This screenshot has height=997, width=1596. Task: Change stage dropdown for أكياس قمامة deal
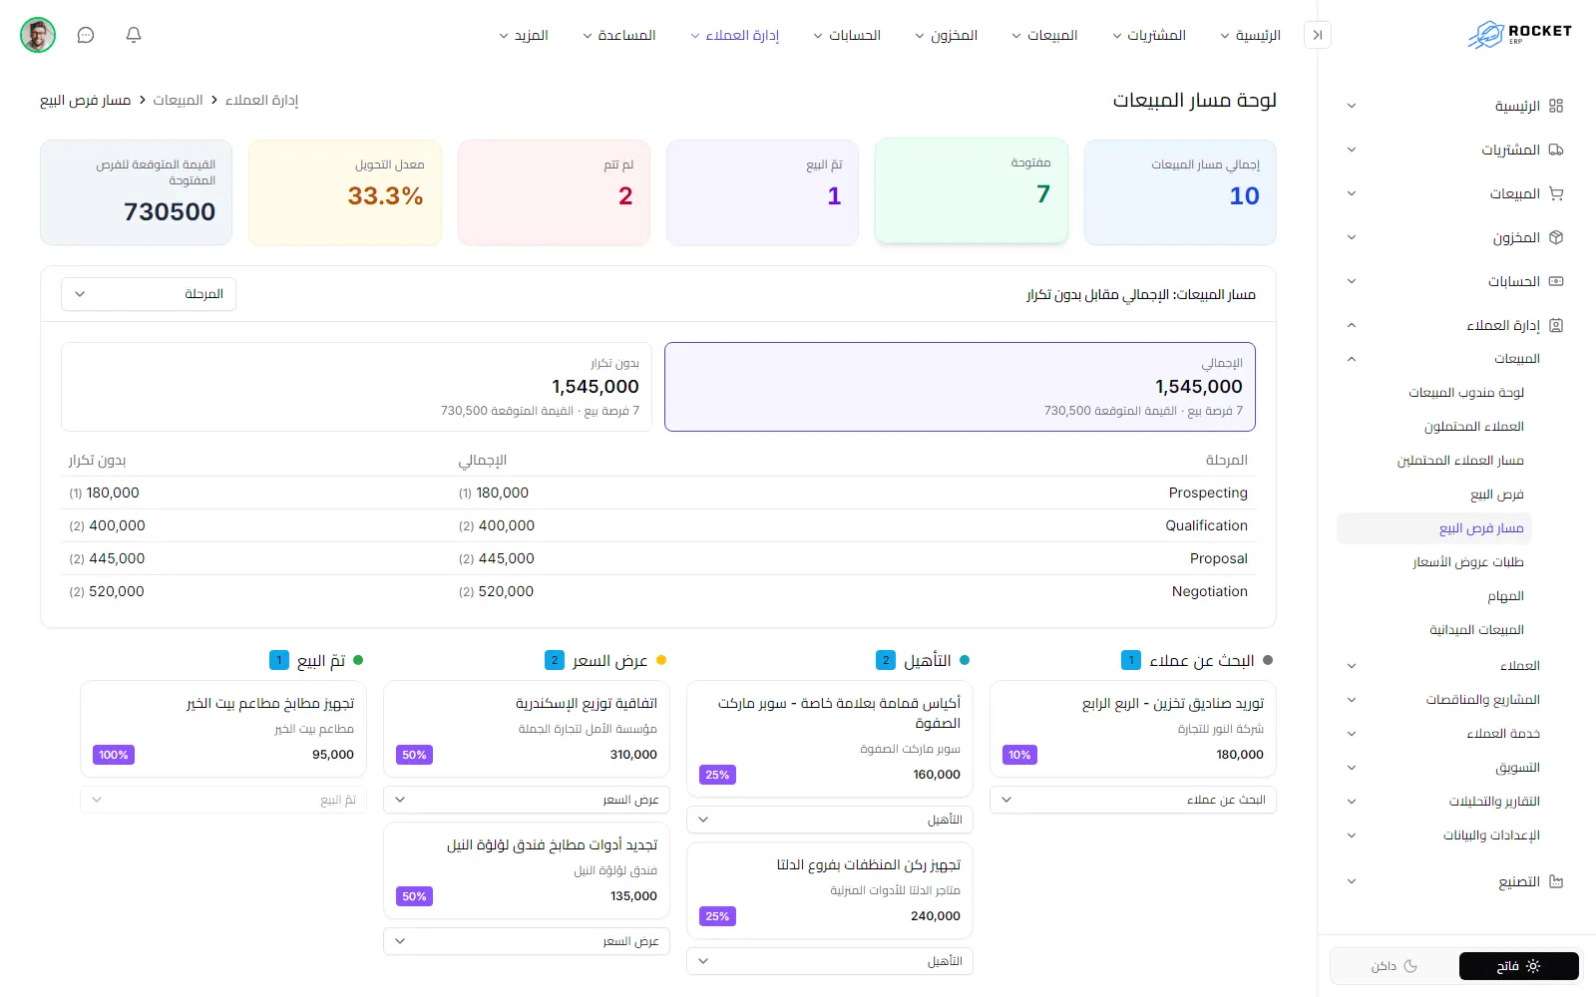(830, 820)
